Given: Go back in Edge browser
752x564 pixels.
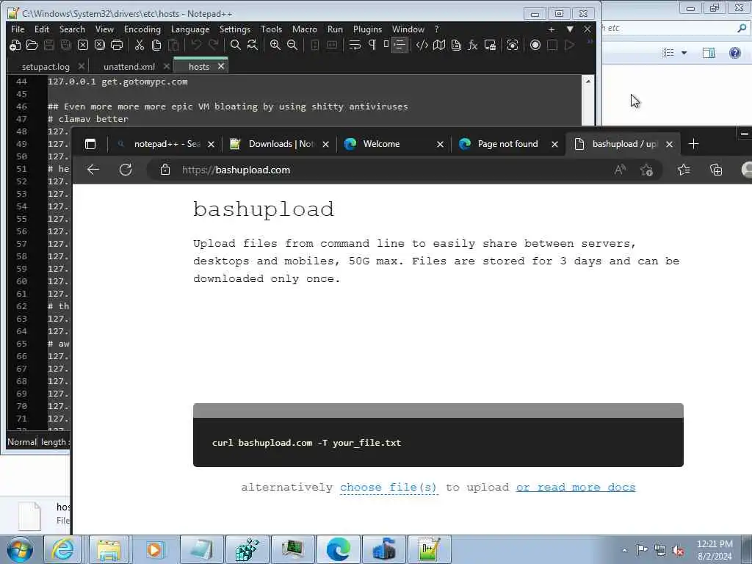Looking at the screenshot, I should click(x=93, y=170).
